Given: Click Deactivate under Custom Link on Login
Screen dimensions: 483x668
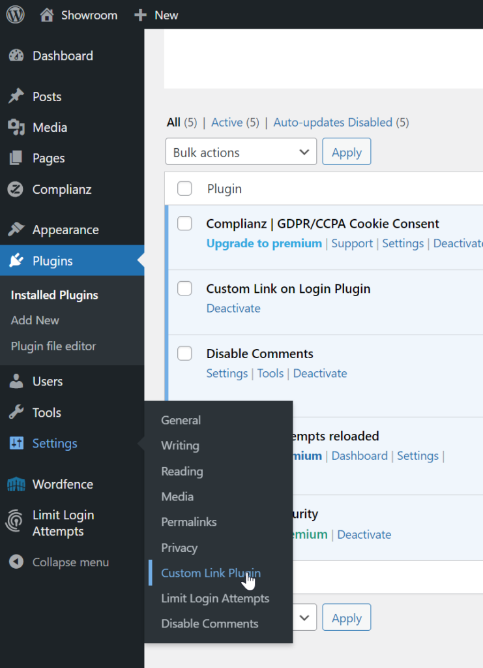Looking at the screenshot, I should [x=233, y=308].
